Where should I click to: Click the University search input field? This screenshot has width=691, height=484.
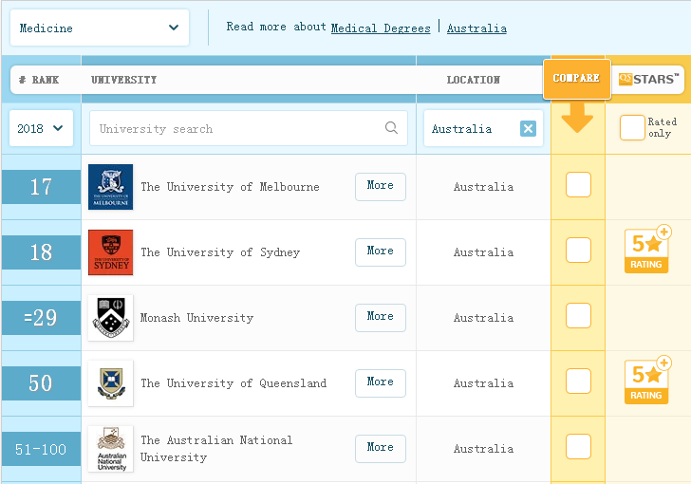coord(237,128)
